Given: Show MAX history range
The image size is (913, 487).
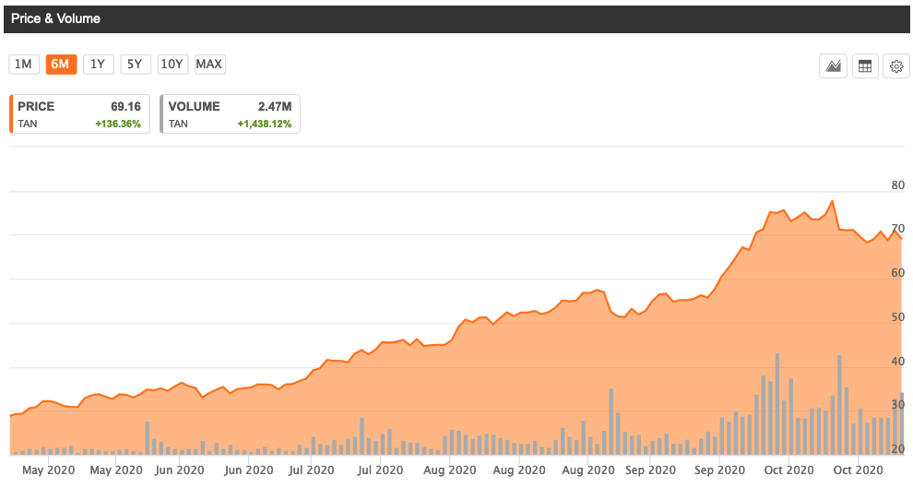Looking at the screenshot, I should tap(209, 64).
